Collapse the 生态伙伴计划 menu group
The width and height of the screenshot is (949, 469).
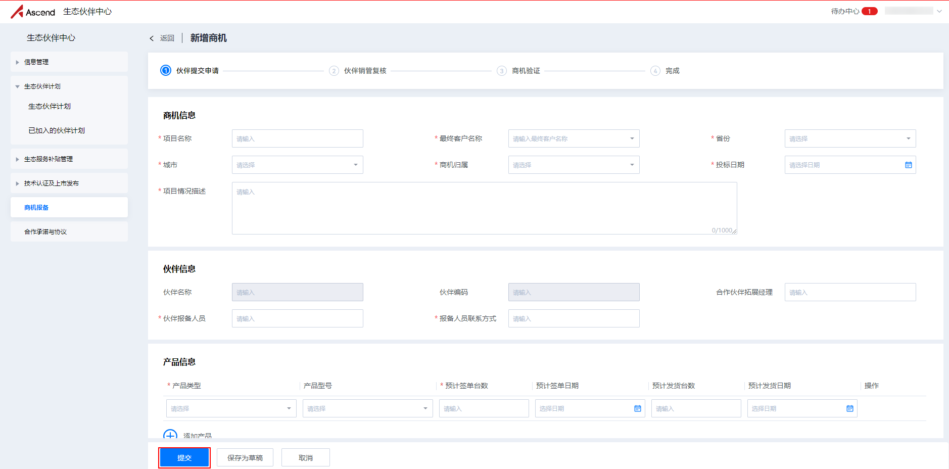point(69,86)
